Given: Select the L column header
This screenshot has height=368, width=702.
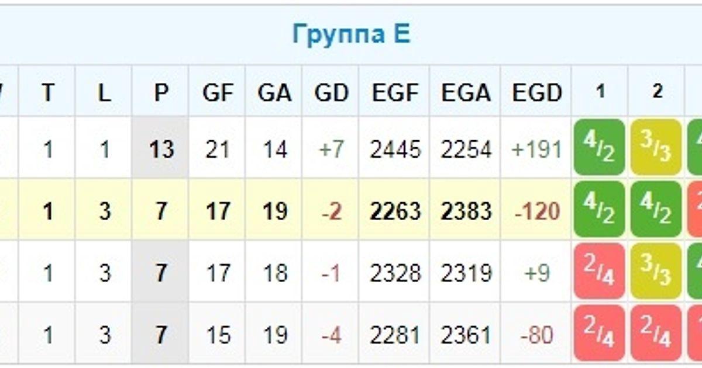Looking at the screenshot, I should (104, 92).
